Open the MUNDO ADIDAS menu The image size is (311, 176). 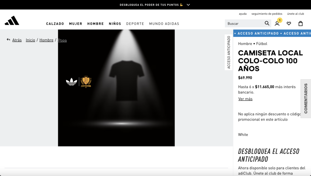164,24
